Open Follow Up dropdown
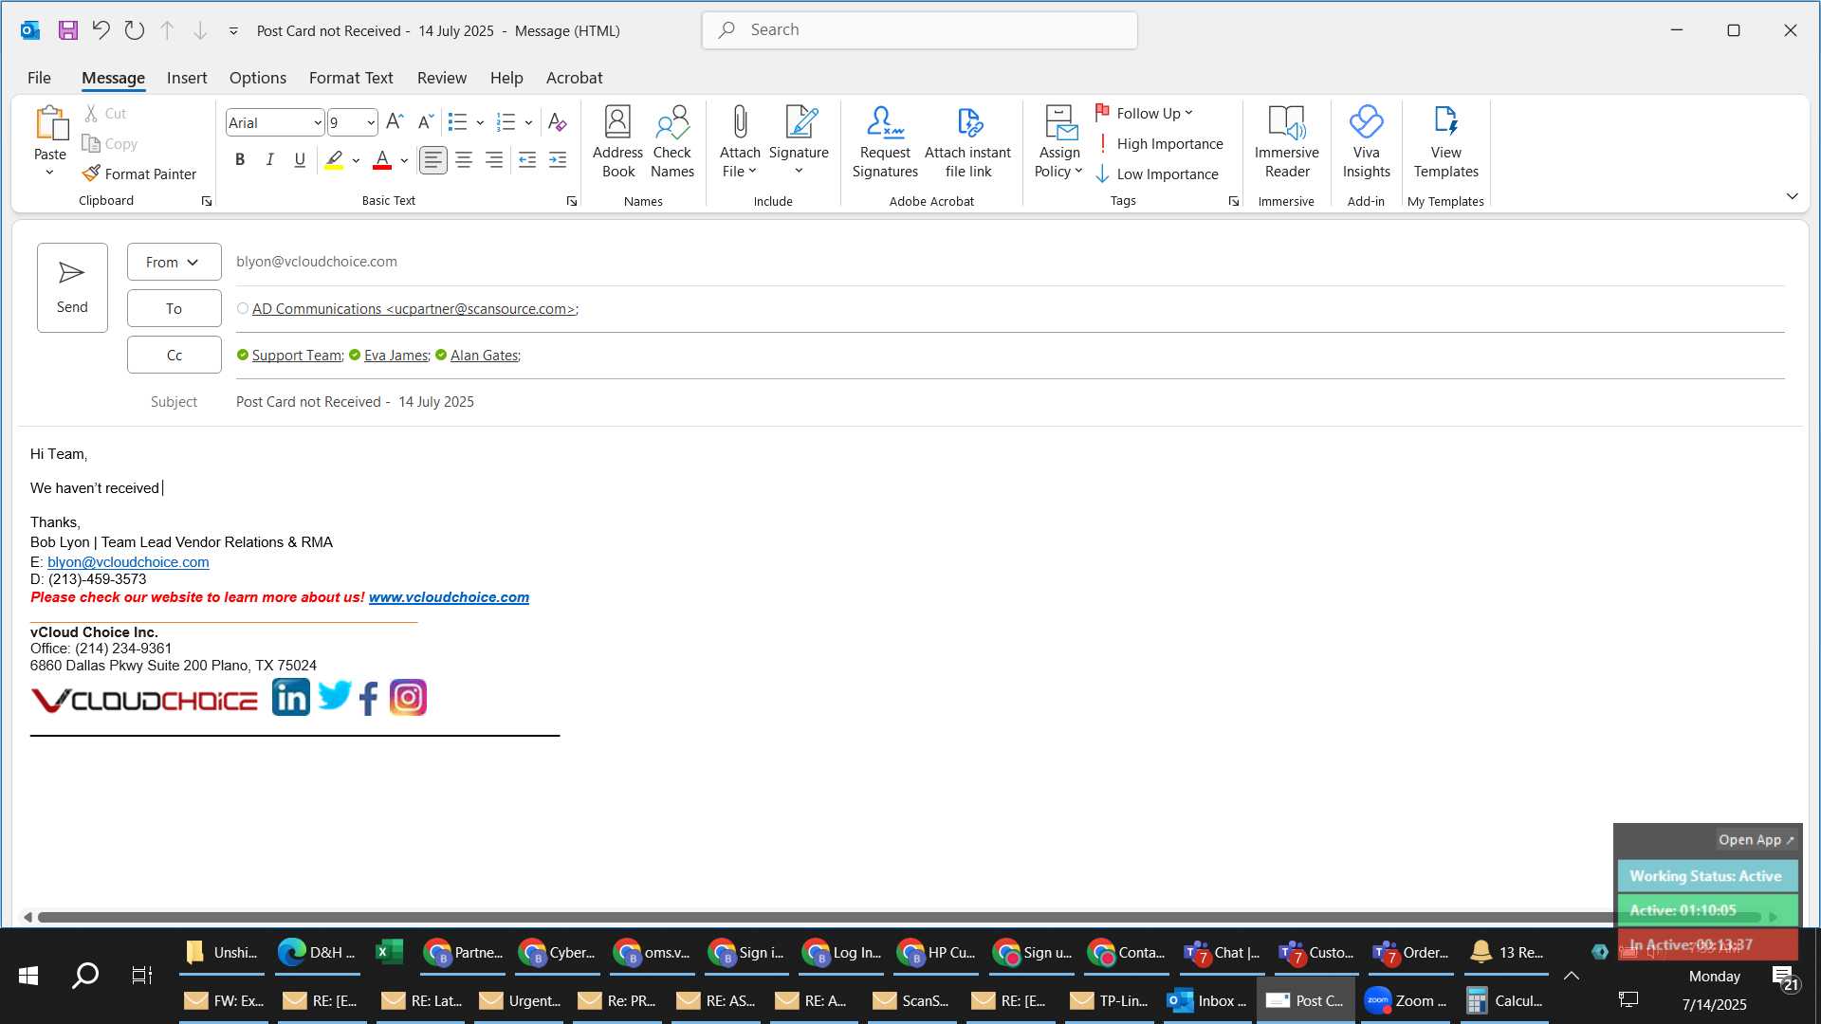The height and width of the screenshot is (1024, 1821). (x=1144, y=113)
